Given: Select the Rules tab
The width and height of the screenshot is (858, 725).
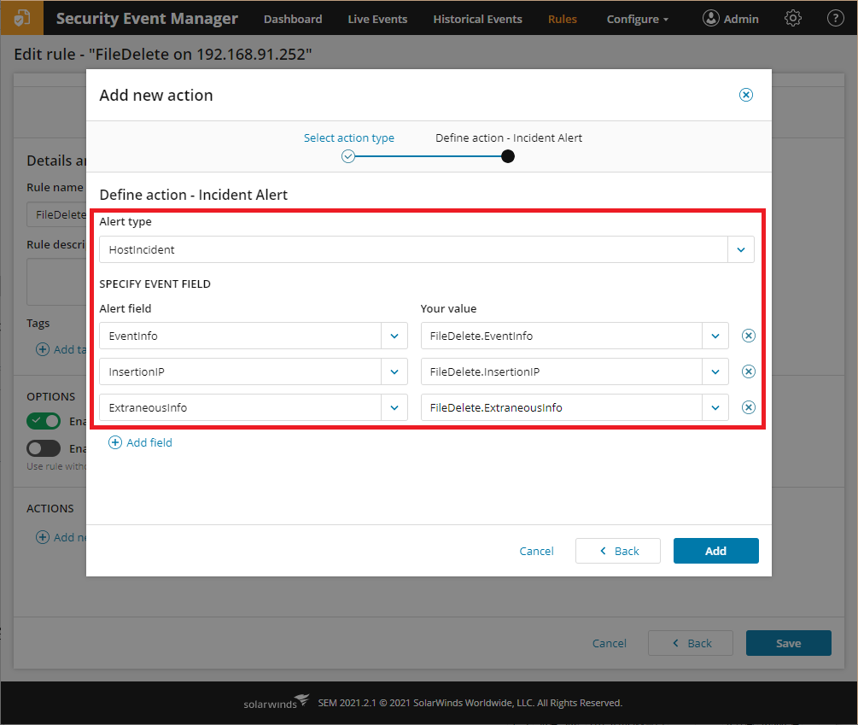Looking at the screenshot, I should (x=563, y=19).
